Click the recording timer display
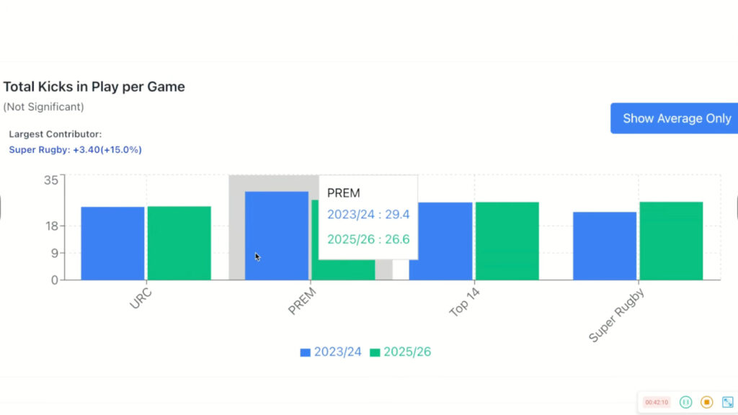Image resolution: width=738 pixels, height=415 pixels. tap(657, 402)
